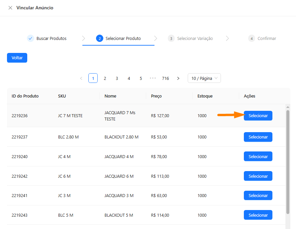Click price R$ 63,00
The image size is (296, 229).
pyautogui.click(x=159, y=195)
